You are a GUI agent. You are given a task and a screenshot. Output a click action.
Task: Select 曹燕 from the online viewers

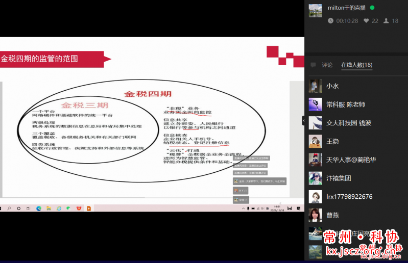(332, 215)
